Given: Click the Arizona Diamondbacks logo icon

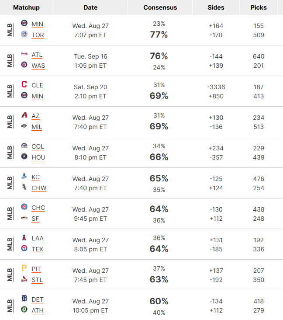Looking at the screenshot, I should click(x=24, y=115).
